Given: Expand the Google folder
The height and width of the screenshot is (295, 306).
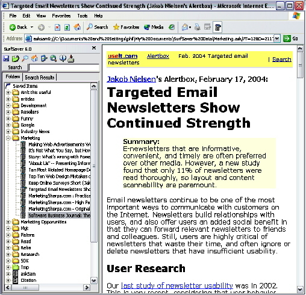Looking at the screenshot, I should pyautogui.click(x=8, y=125).
